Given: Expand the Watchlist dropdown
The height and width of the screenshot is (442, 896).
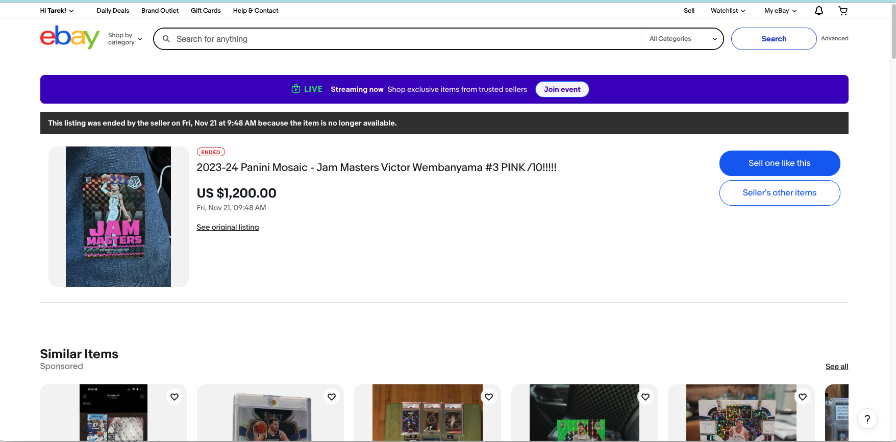Looking at the screenshot, I should point(728,11).
